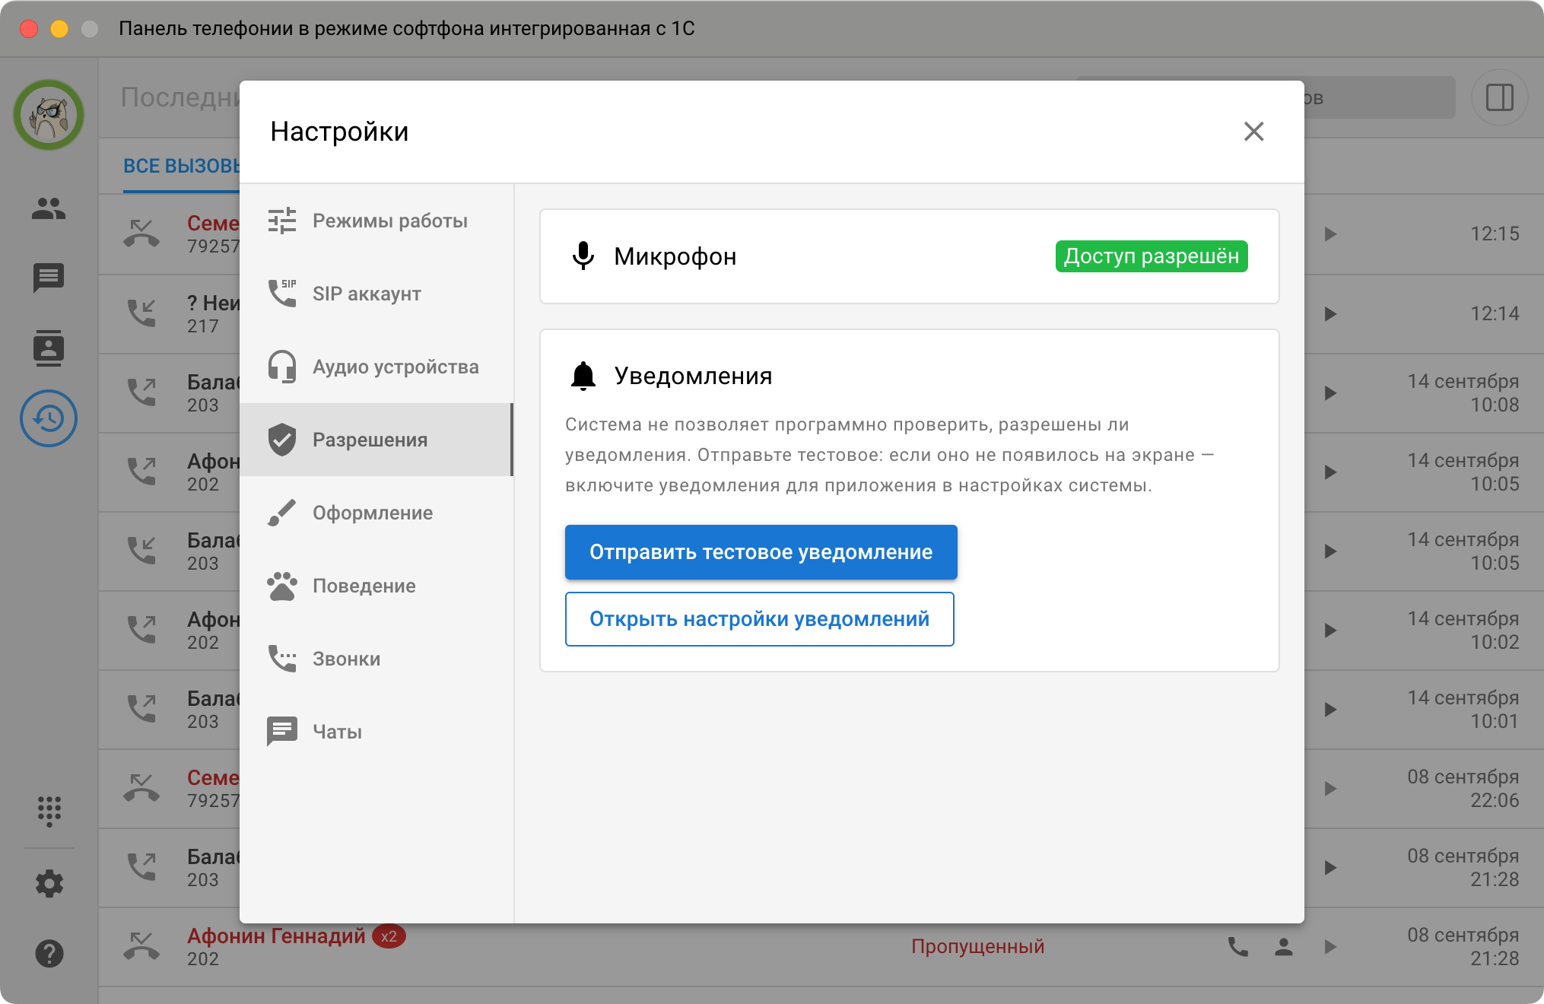This screenshot has height=1004, width=1544.
Task: Play recording for 08 сентября 21:28 Афонин call
Action: 1330,947
